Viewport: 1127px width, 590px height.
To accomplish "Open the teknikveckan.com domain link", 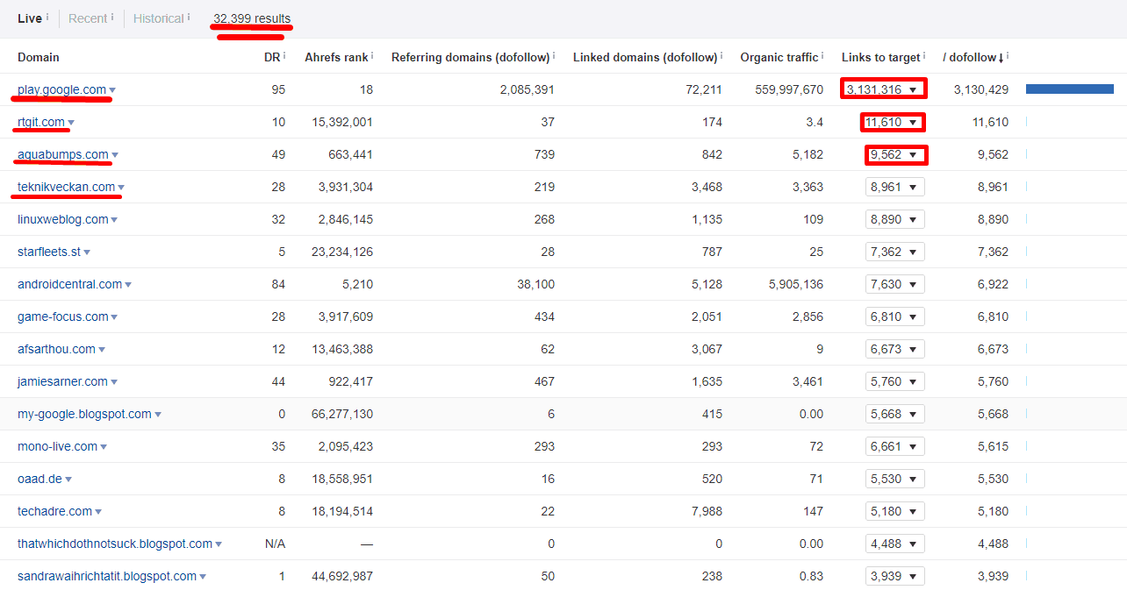I will (x=66, y=187).
